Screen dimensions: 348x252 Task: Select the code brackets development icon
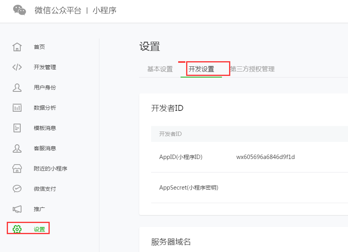(x=17, y=67)
